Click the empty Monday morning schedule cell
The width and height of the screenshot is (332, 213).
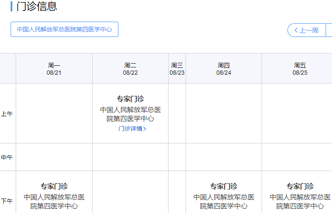[x=54, y=114]
